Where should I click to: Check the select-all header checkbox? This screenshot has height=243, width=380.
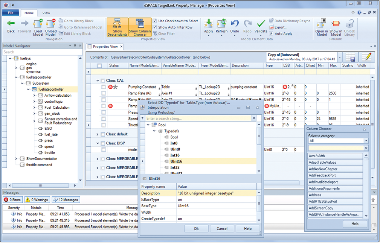click(99, 65)
